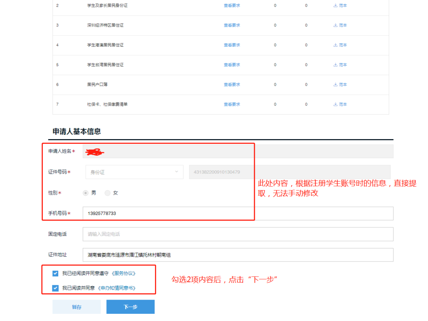Click the 暂存 button to save draft

tap(76, 306)
